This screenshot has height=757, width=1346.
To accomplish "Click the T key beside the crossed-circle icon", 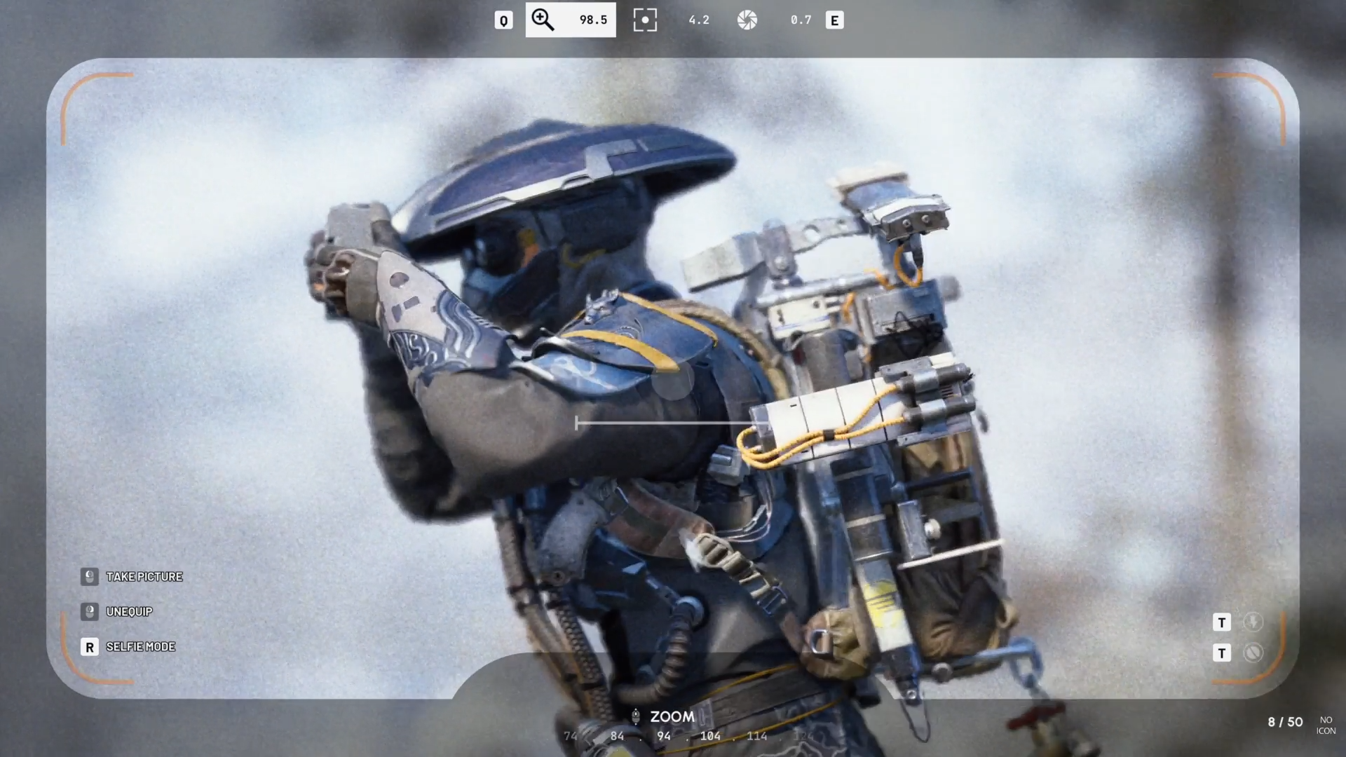I will [x=1222, y=653].
